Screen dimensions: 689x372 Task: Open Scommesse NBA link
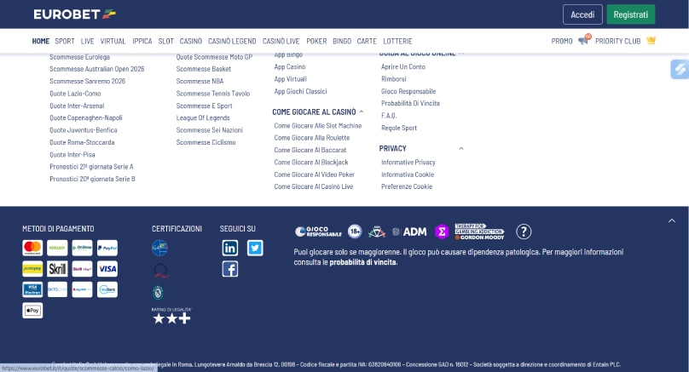(x=200, y=81)
